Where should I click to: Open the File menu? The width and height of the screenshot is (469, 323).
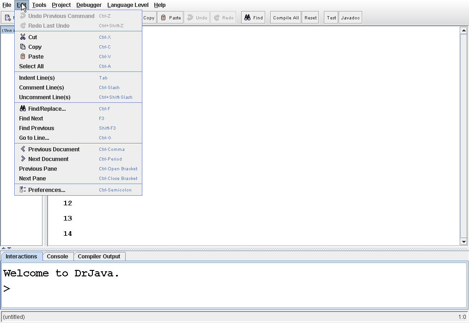point(6,5)
